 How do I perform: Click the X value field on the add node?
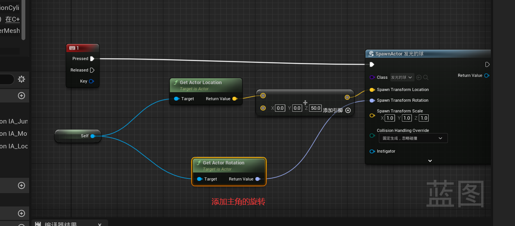(x=280, y=108)
